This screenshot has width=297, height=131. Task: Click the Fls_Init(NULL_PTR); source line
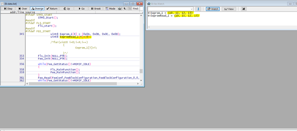53,56
